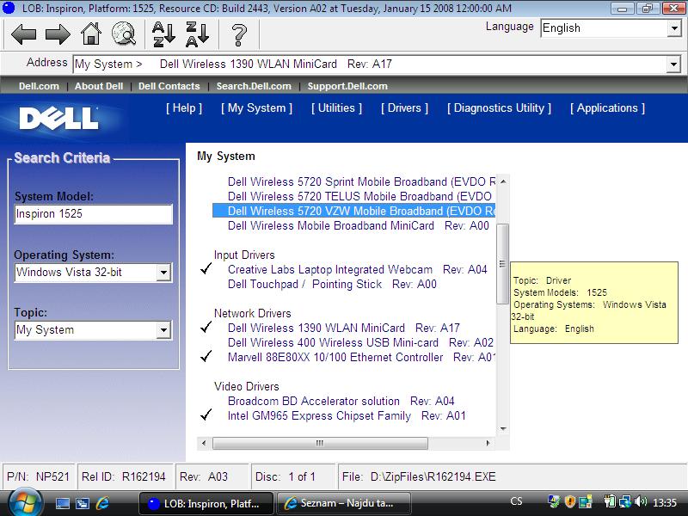688x516 pixels.
Task: Click the blue app icon in title bar
Action: [9, 8]
